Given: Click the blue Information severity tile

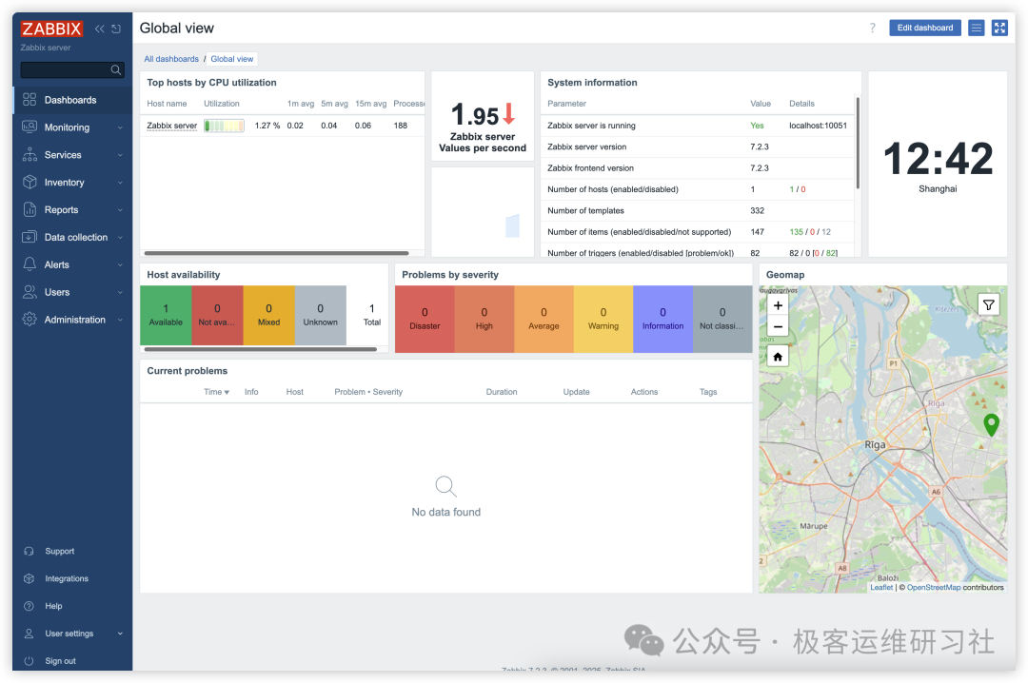Looking at the screenshot, I should pyautogui.click(x=662, y=320).
